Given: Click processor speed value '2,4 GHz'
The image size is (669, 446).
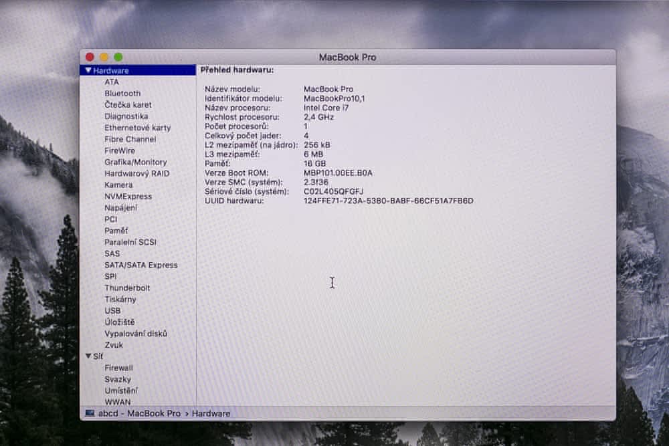Looking at the screenshot, I should (318, 117).
